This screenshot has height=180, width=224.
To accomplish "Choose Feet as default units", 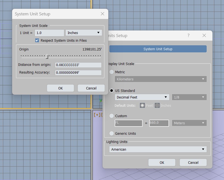I will pyautogui.click(x=142, y=105).
